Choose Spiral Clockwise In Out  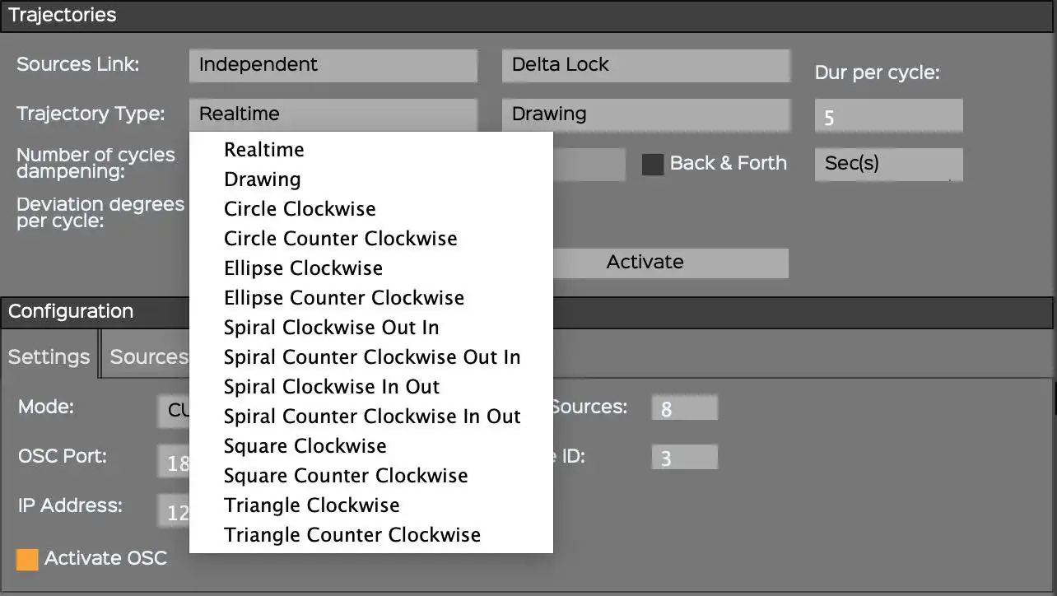[332, 387]
